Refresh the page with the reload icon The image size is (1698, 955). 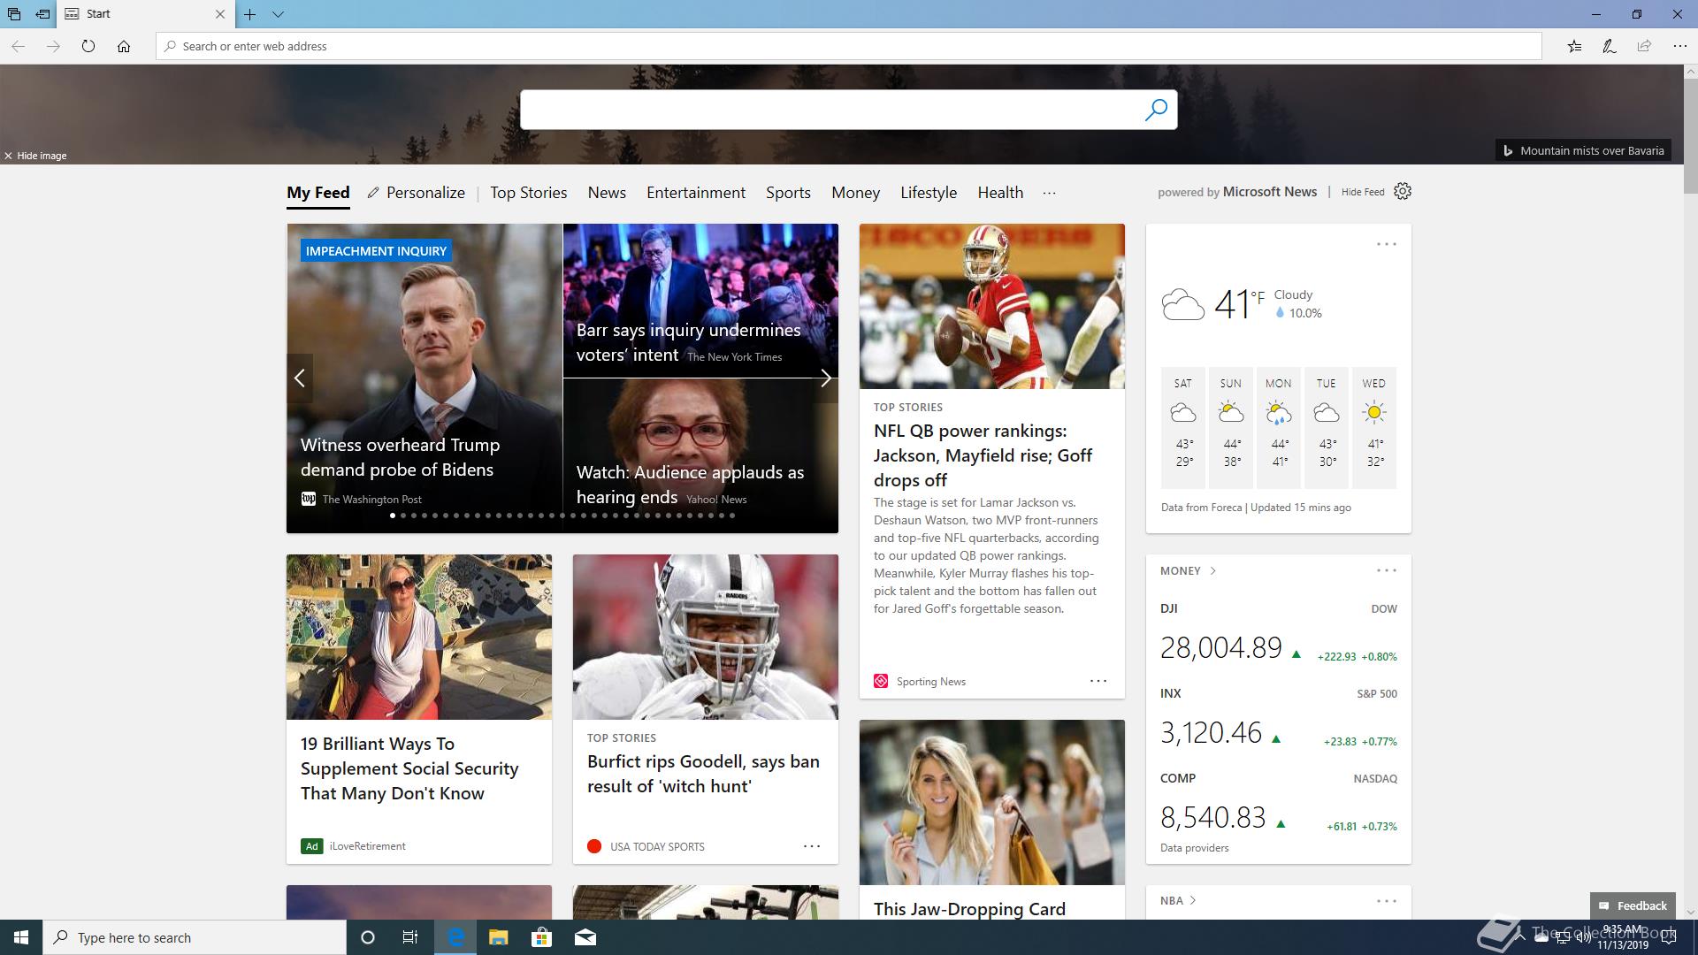pos(88,46)
